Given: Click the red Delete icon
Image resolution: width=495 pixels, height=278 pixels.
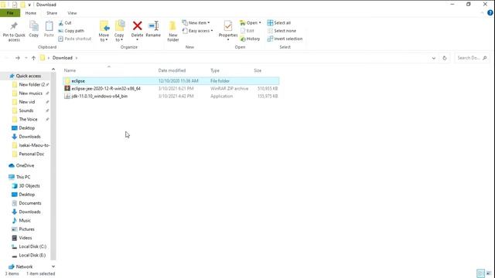Looking at the screenshot, I should pos(138,25).
